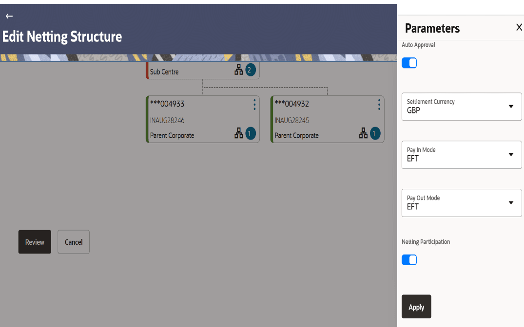Click count badge on ***004933 node
This screenshot has width=524, height=327.
click(250, 133)
